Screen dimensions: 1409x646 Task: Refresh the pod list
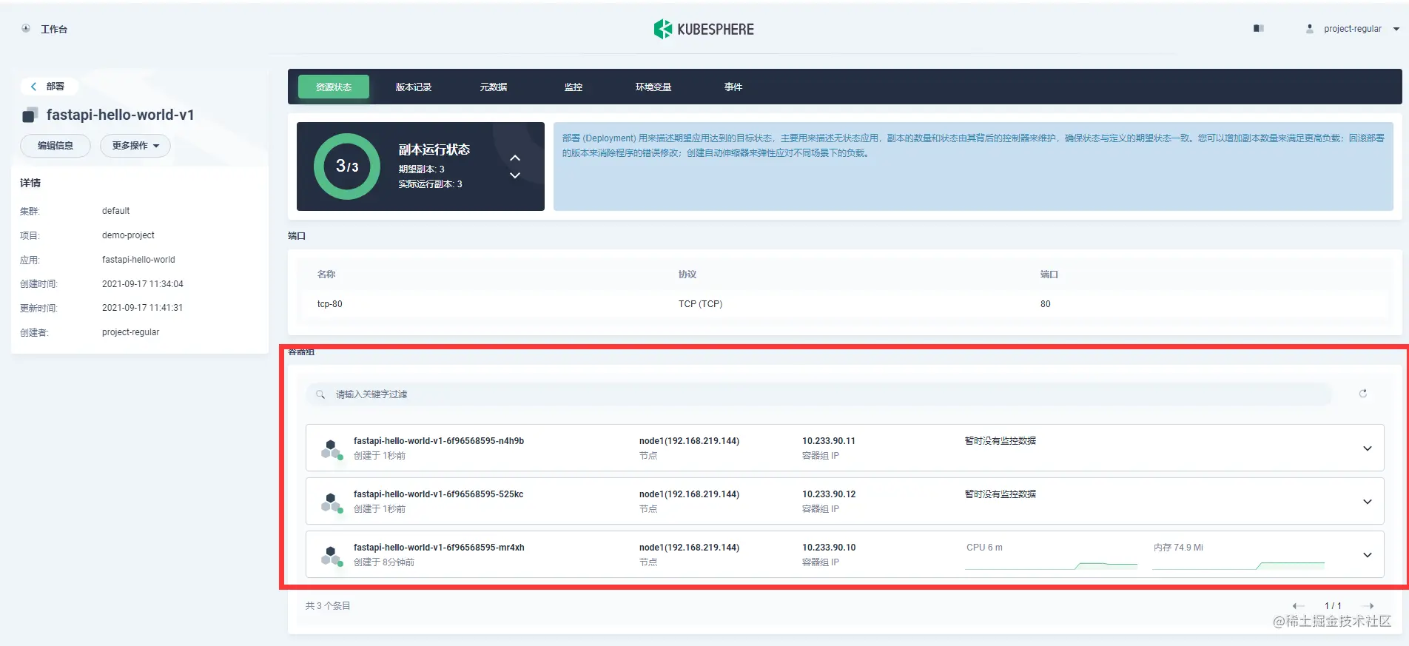[1362, 394]
